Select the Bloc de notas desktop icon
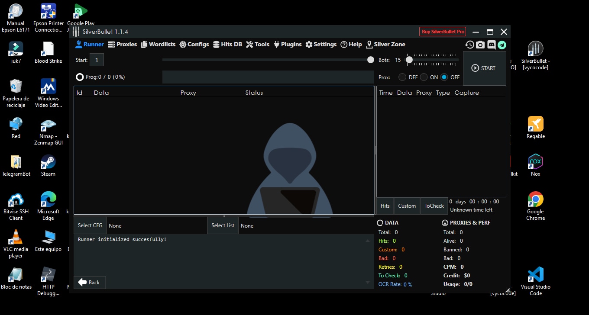The width and height of the screenshot is (589, 315). (16, 278)
